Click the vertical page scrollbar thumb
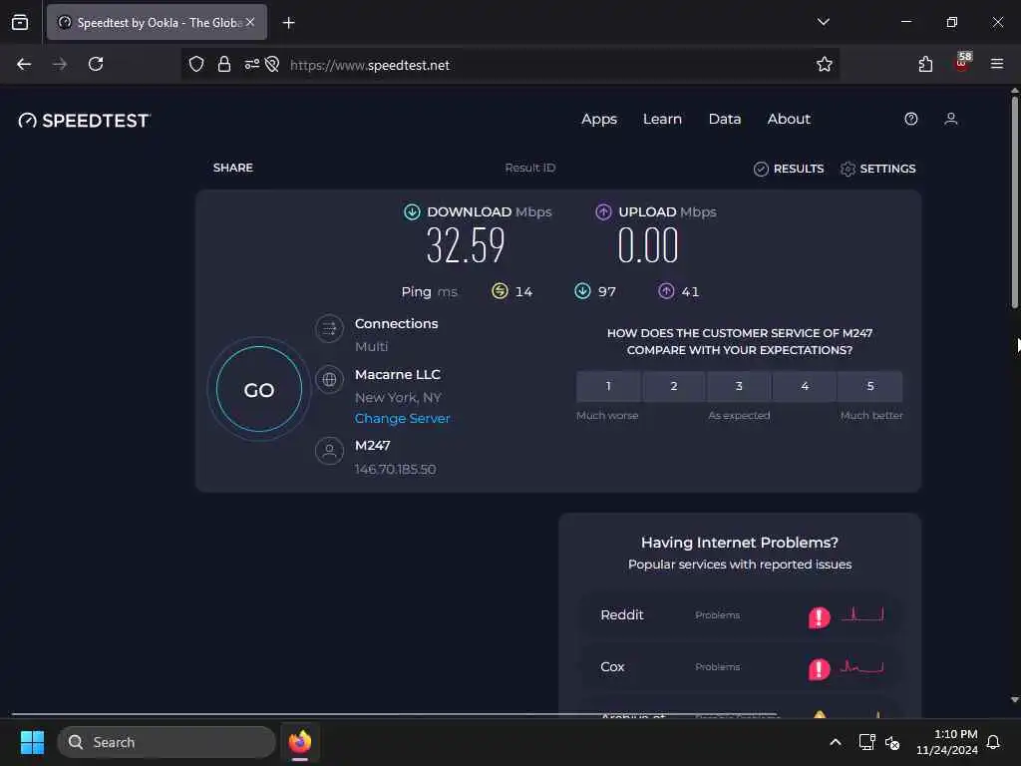This screenshot has width=1021, height=766. pos(1014,201)
